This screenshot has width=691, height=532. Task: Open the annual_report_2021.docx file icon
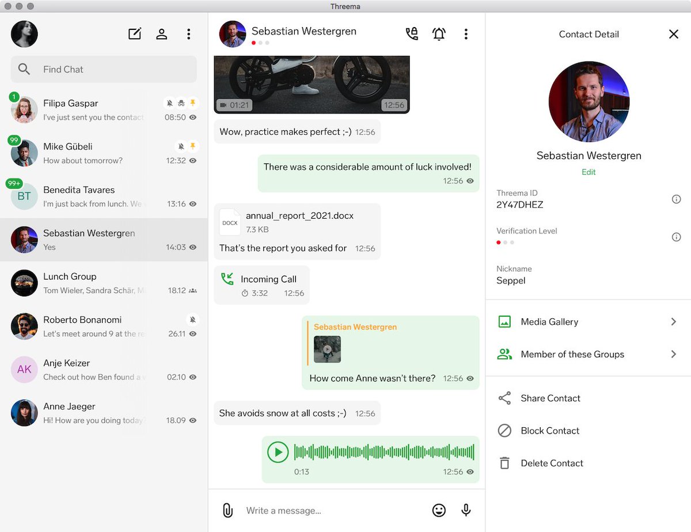230,223
